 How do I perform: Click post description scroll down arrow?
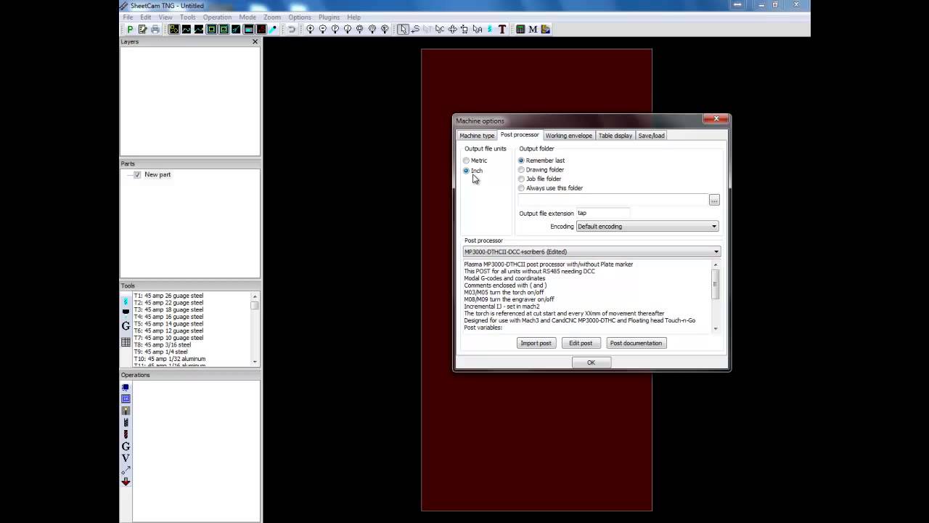(x=716, y=329)
